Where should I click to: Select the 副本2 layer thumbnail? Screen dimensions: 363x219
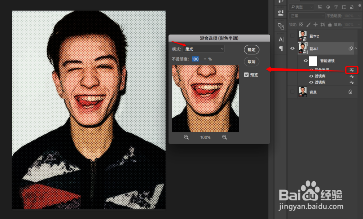point(303,36)
